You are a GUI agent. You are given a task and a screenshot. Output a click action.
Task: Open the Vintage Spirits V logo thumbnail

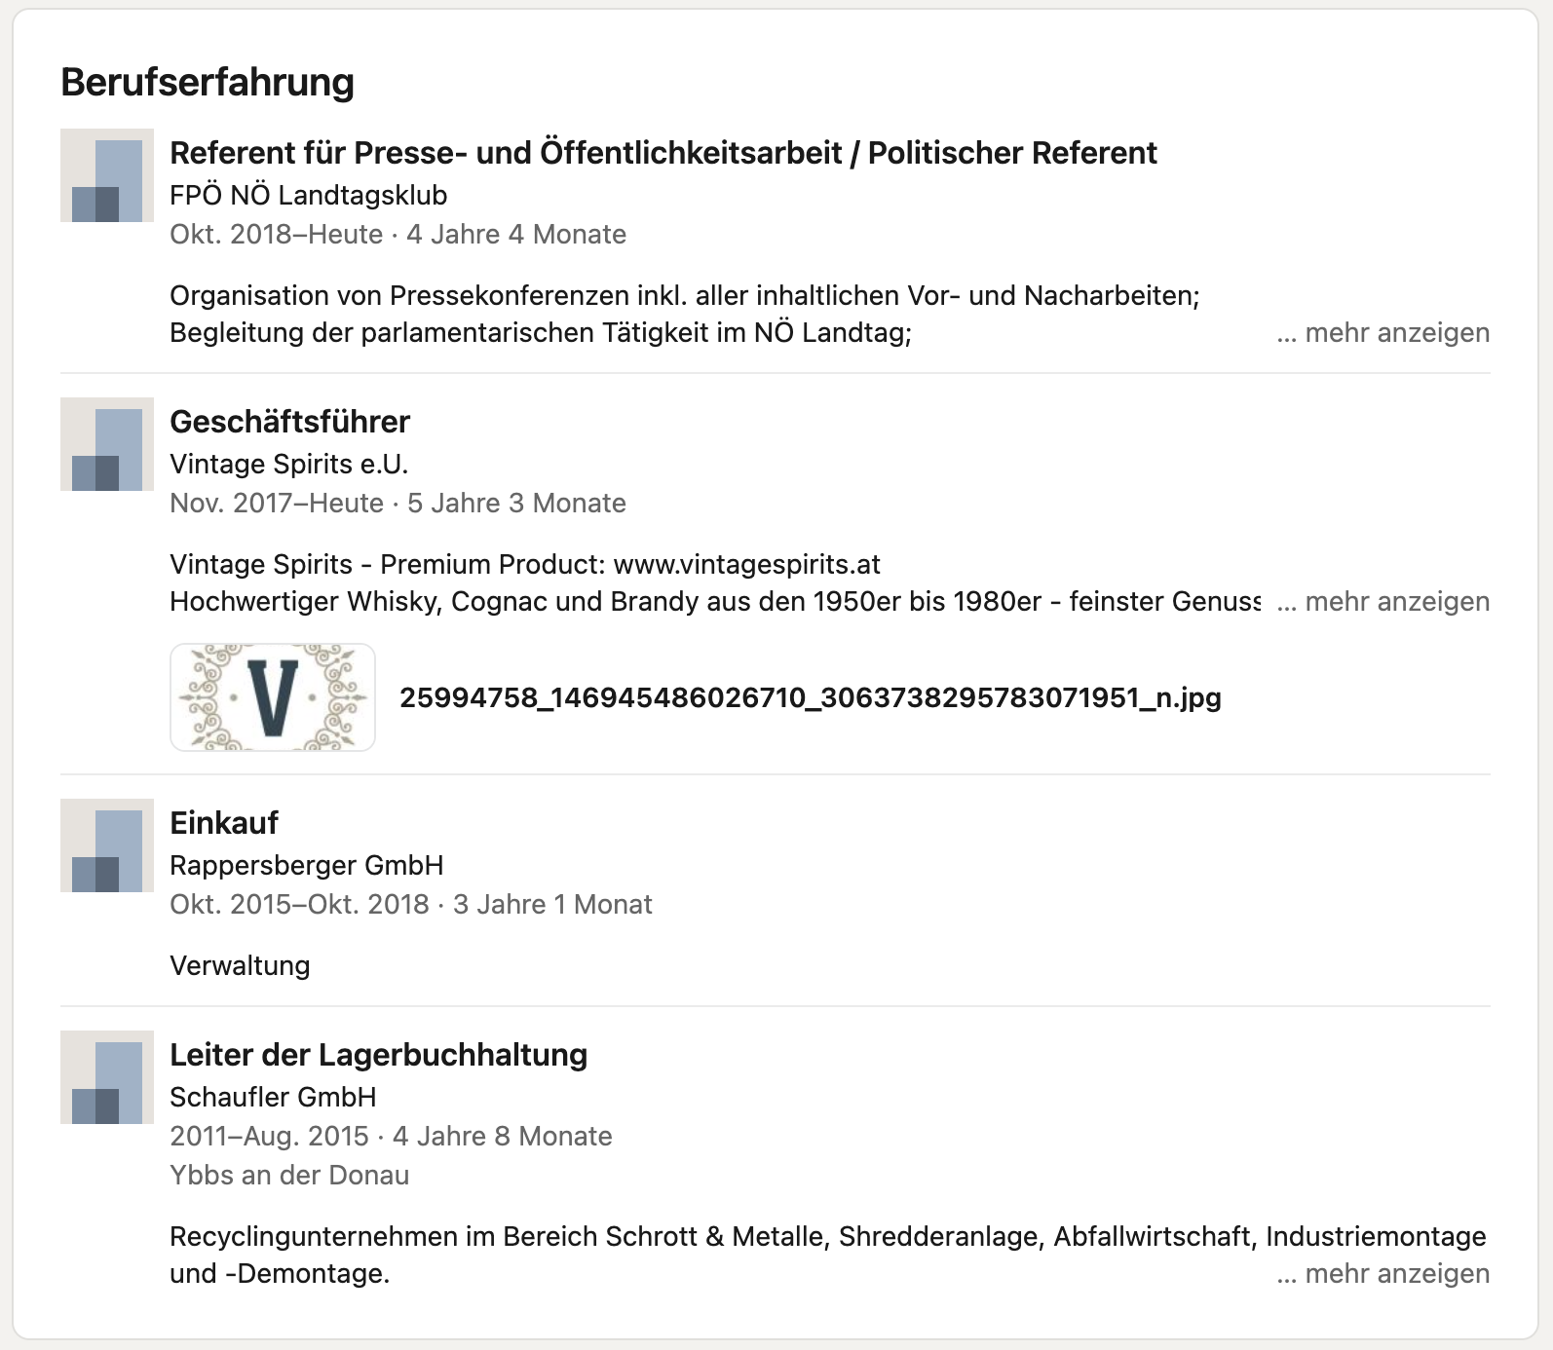point(273,697)
